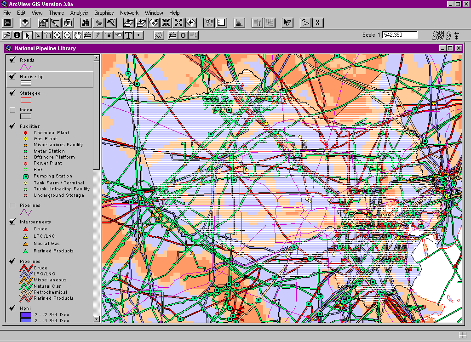Click the context Help arrow-question icon

pyautogui.click(x=287, y=23)
